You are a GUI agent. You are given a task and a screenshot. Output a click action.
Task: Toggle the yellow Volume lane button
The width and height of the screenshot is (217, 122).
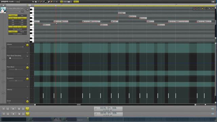tap(27, 45)
